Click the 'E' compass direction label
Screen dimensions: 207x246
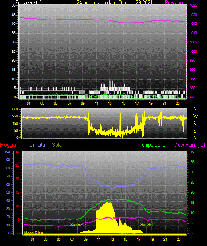tap(195, 130)
